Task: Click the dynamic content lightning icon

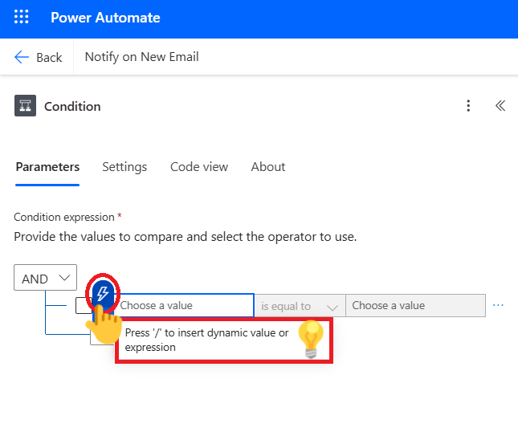Action: click(102, 294)
